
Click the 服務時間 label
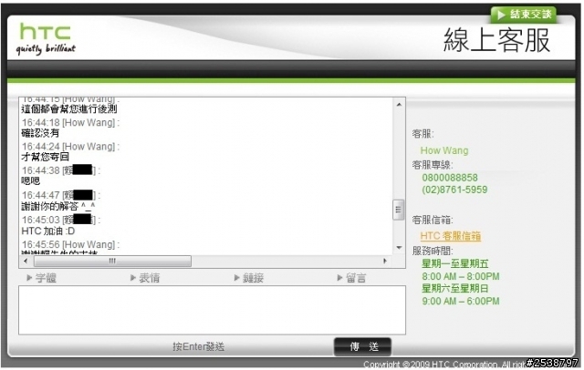coord(433,251)
